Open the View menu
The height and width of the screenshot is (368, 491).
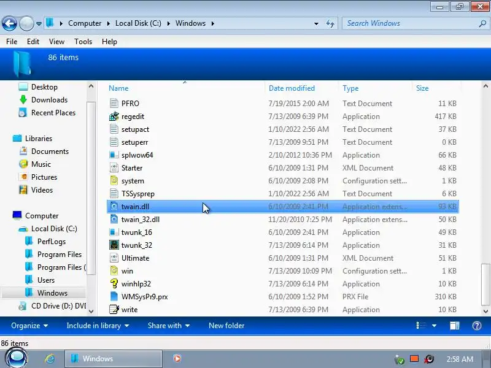tap(56, 42)
